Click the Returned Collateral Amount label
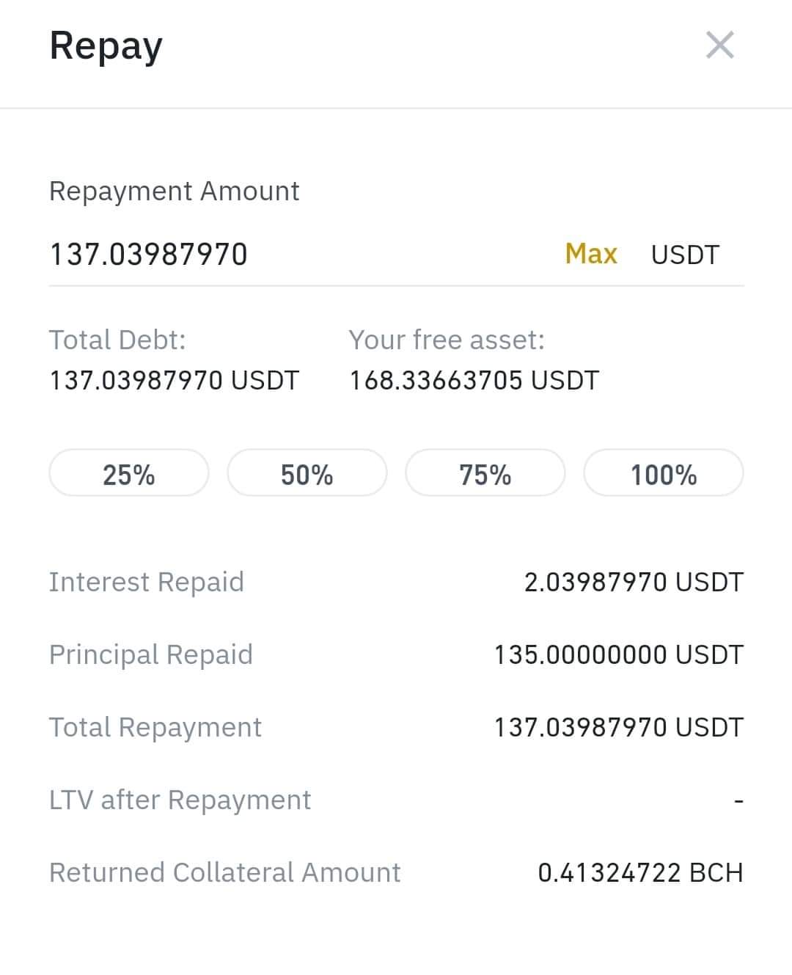Screen dimensions: 792x975 pos(224,872)
